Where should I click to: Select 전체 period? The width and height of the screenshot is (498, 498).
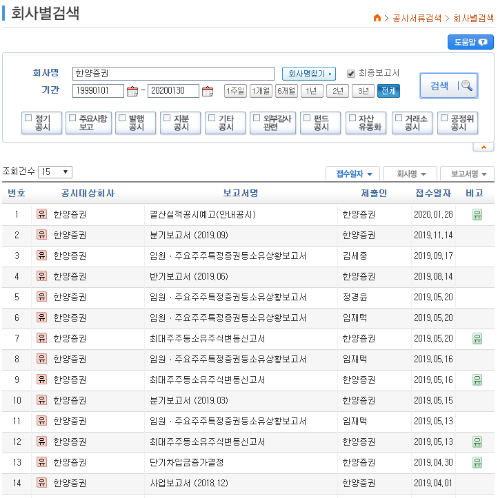(x=388, y=91)
